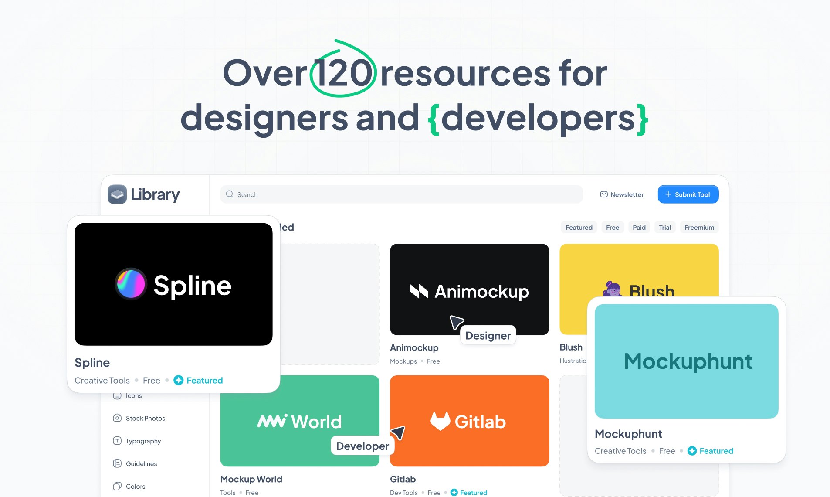Filter by Featured tag
The width and height of the screenshot is (830, 497).
click(x=579, y=227)
